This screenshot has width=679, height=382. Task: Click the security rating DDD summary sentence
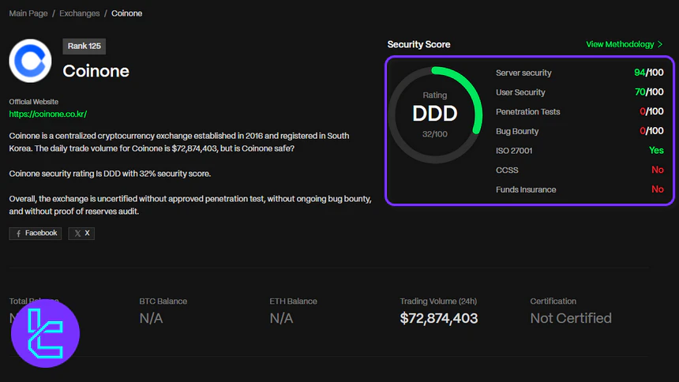pyautogui.click(x=110, y=174)
